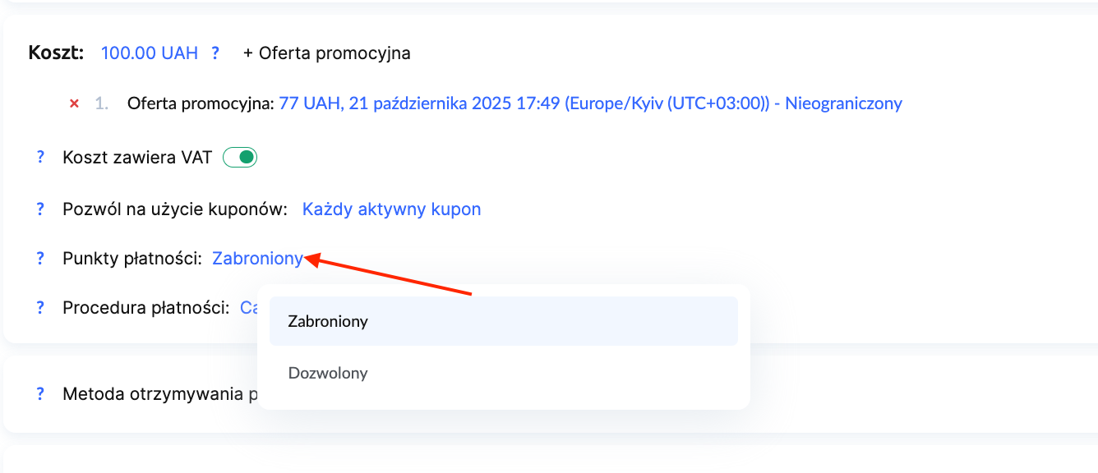Click the Zabroniony payment points dropdown value
Image resolution: width=1098 pixels, height=473 pixels.
pyautogui.click(x=257, y=259)
